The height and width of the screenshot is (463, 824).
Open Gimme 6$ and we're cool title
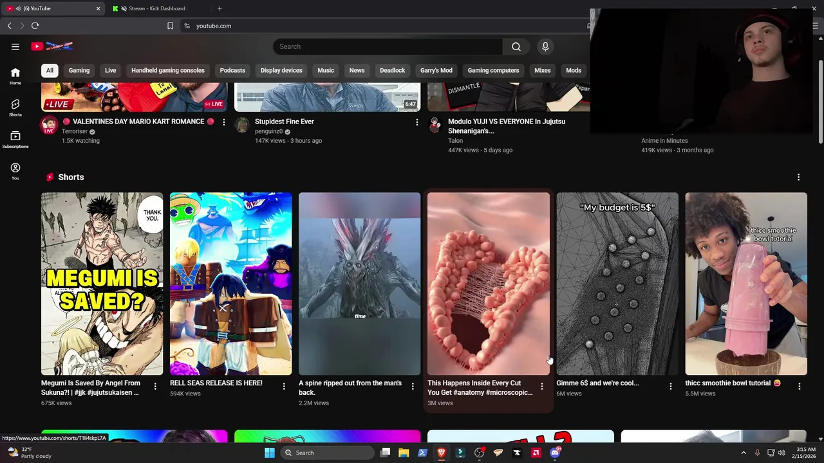(x=597, y=383)
